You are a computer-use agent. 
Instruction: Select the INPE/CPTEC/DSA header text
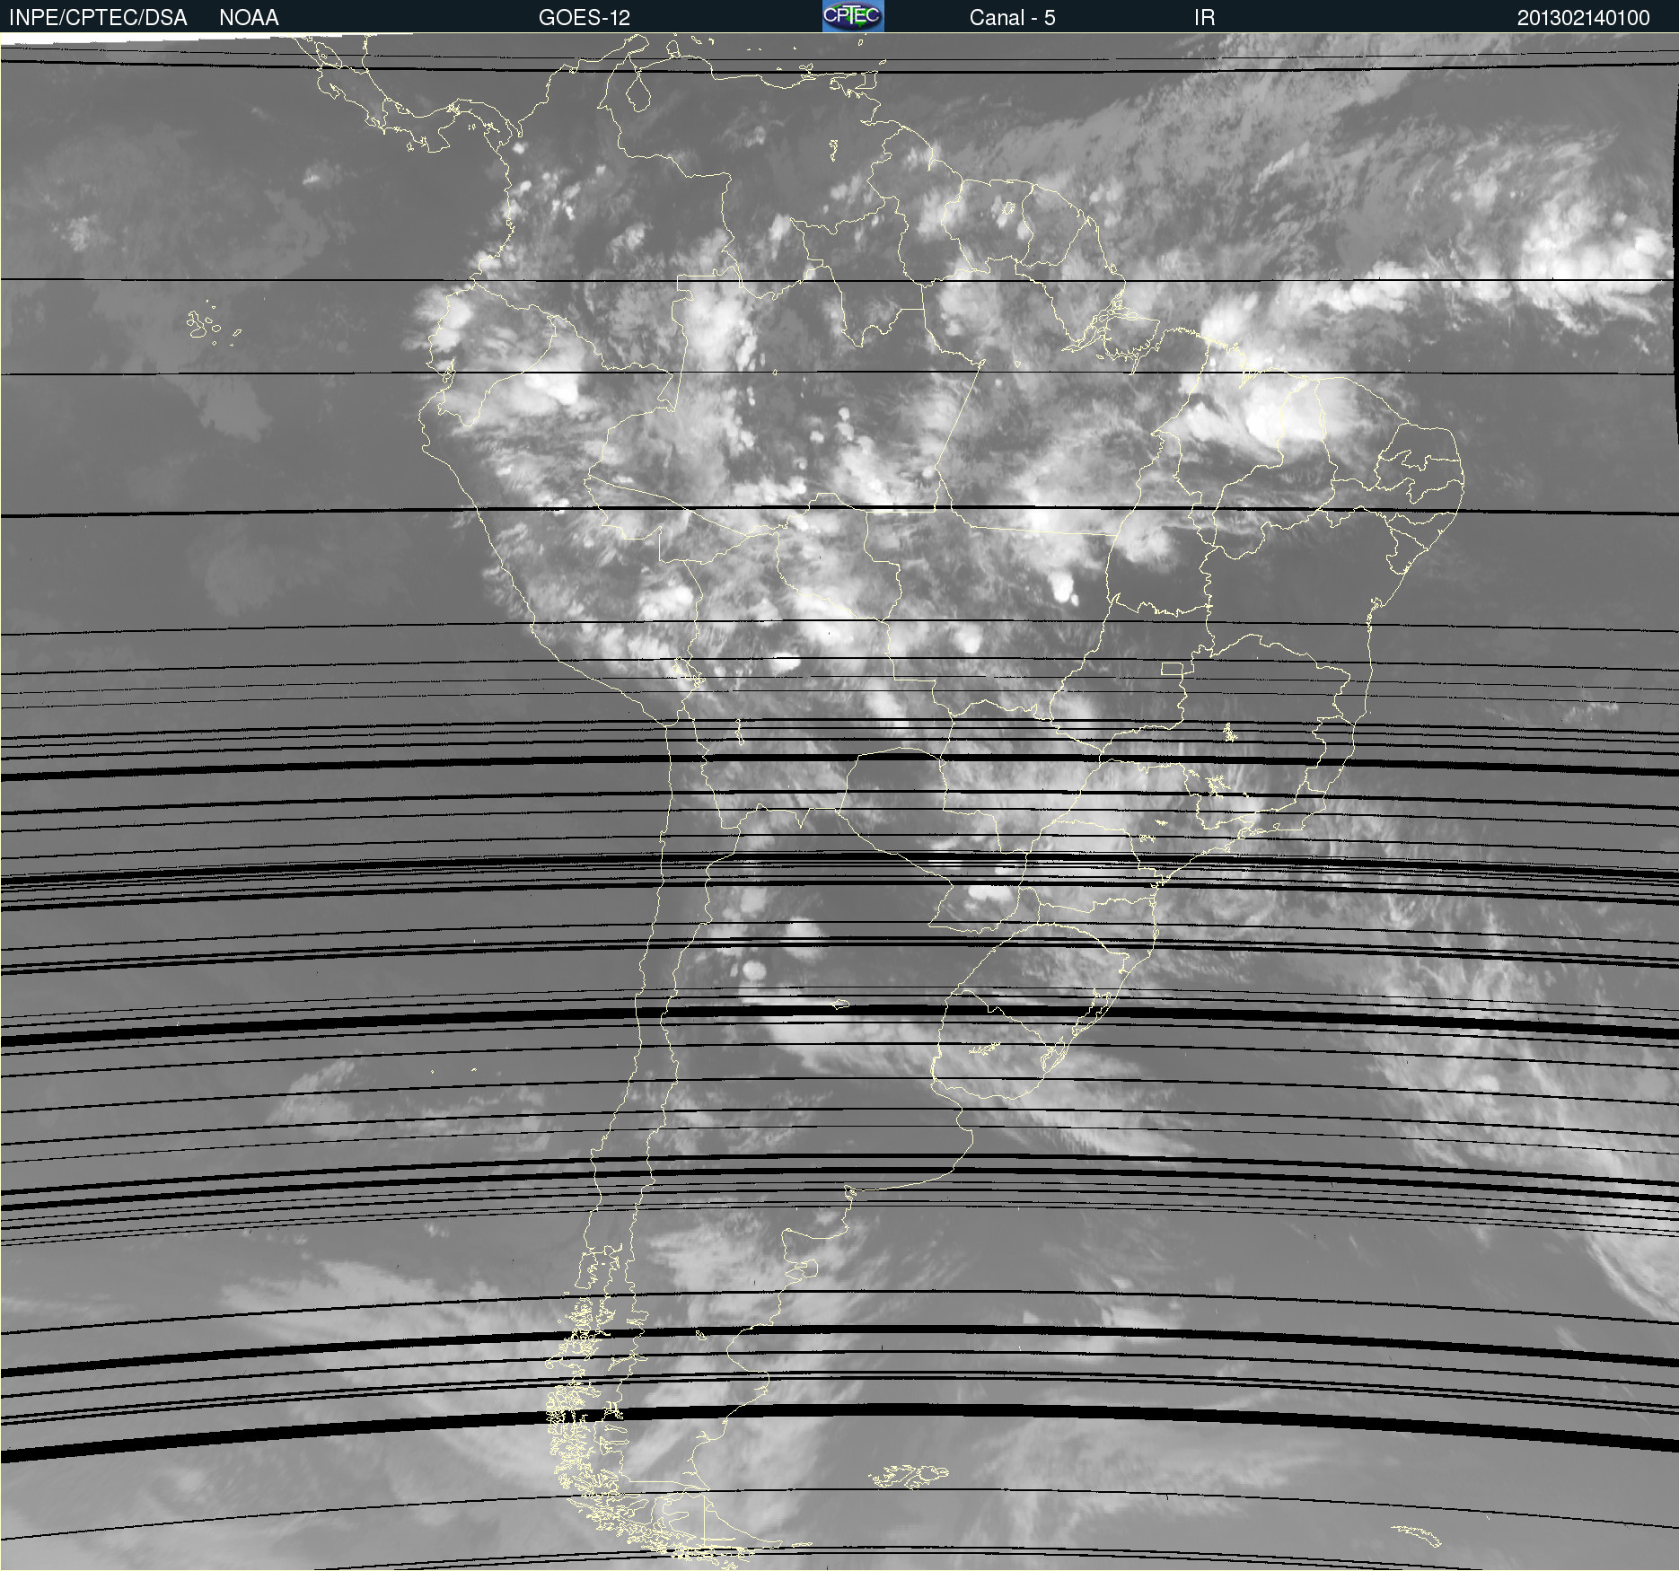[98, 18]
